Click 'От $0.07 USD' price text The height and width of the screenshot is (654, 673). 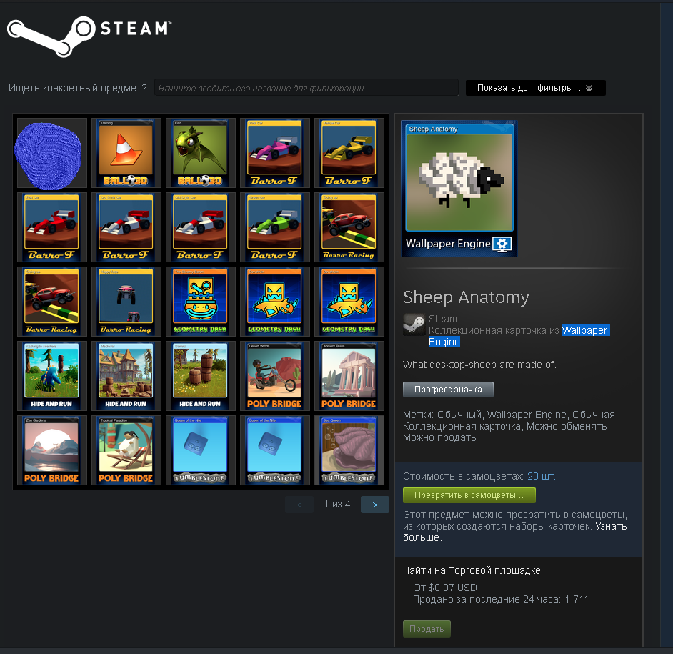pos(445,588)
